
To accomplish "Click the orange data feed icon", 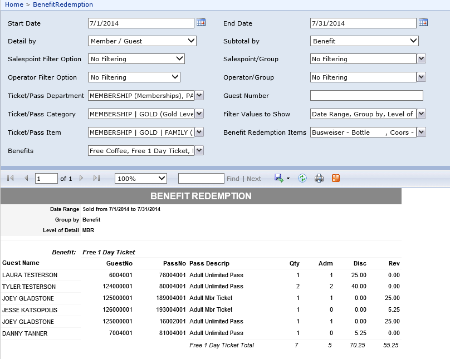I will 336,178.
